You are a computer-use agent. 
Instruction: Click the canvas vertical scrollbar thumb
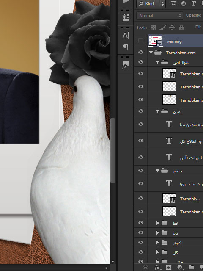pos(113,150)
